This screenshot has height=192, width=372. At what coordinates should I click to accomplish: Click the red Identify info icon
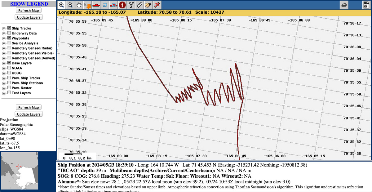click(x=122, y=5)
